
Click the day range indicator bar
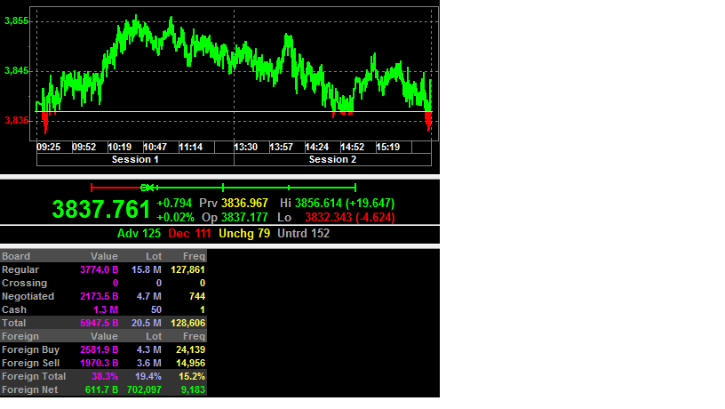point(223,188)
